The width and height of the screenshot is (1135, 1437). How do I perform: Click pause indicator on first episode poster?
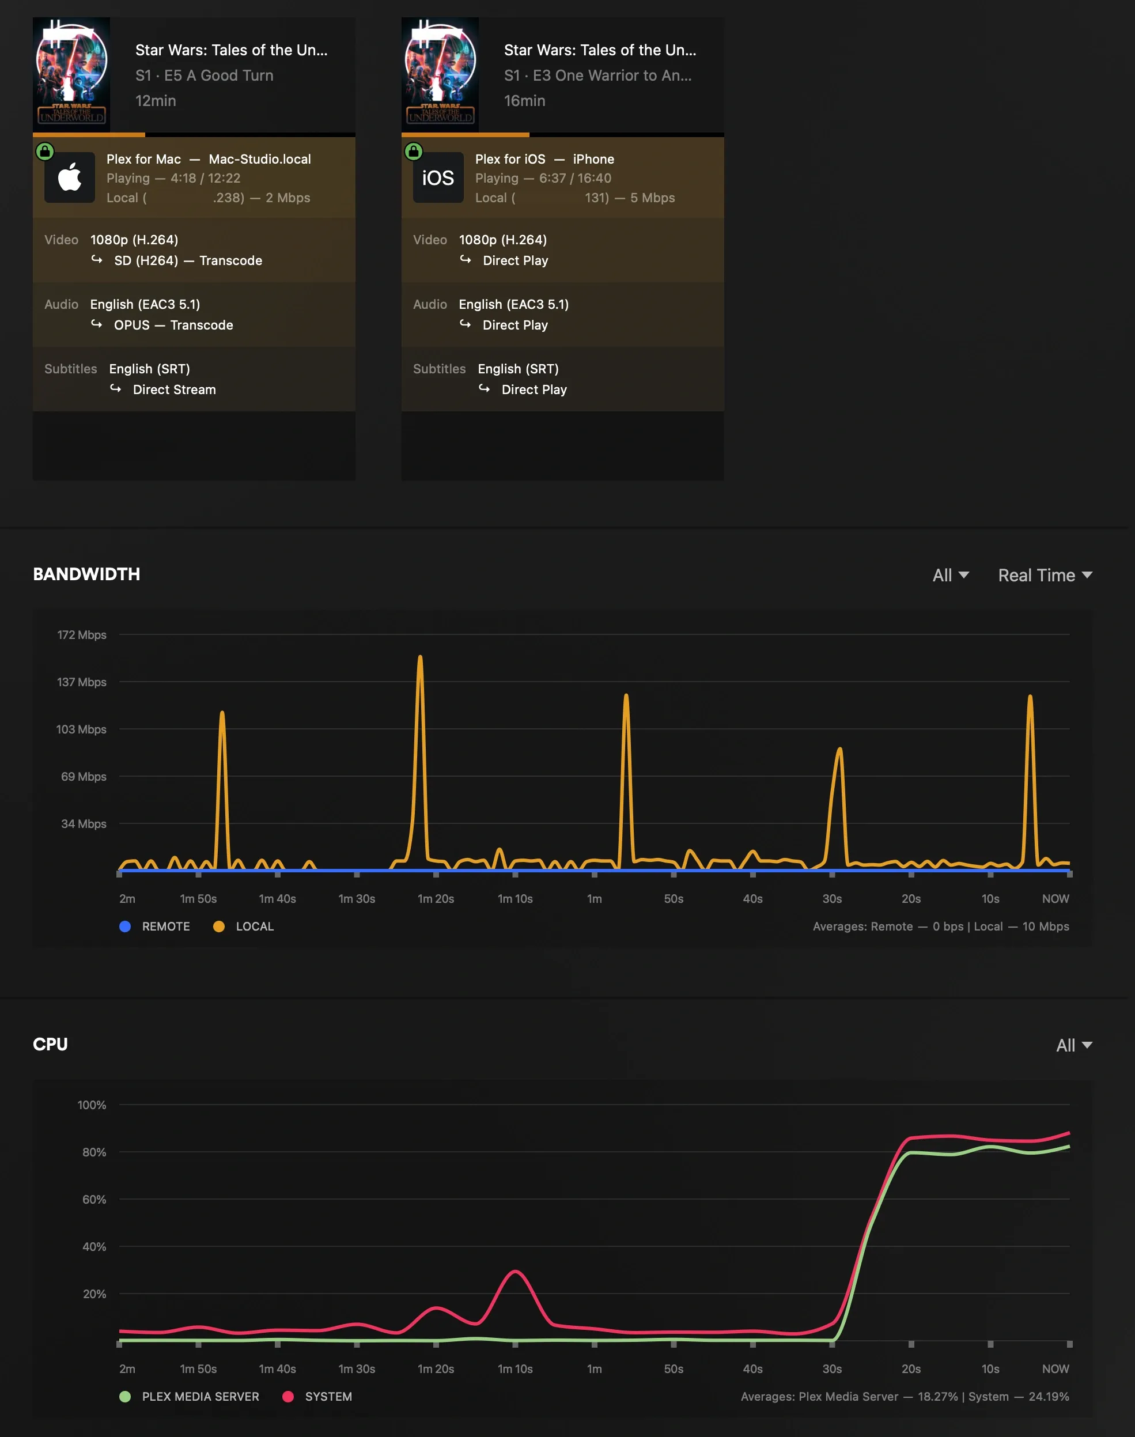(55, 27)
